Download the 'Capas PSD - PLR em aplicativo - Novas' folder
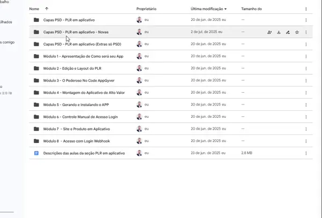 [x=279, y=32]
